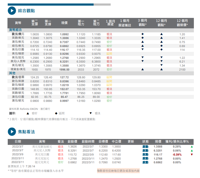Viewport: 200px width, 178px height.
Task: Click the 12-month up triangle for 澳元/美元
Action: [162, 42]
